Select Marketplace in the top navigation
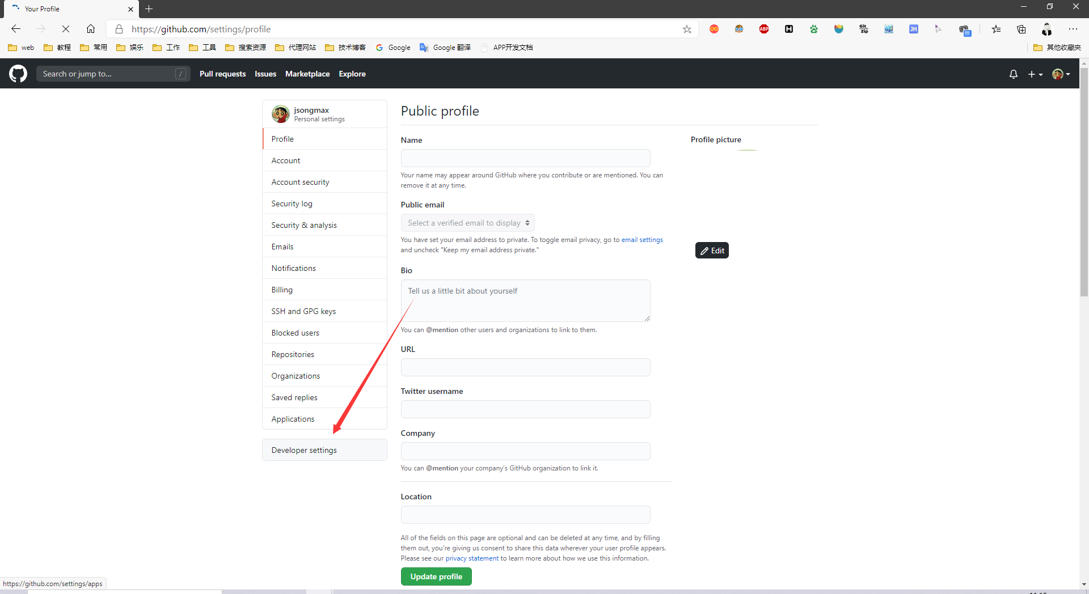 (x=307, y=74)
